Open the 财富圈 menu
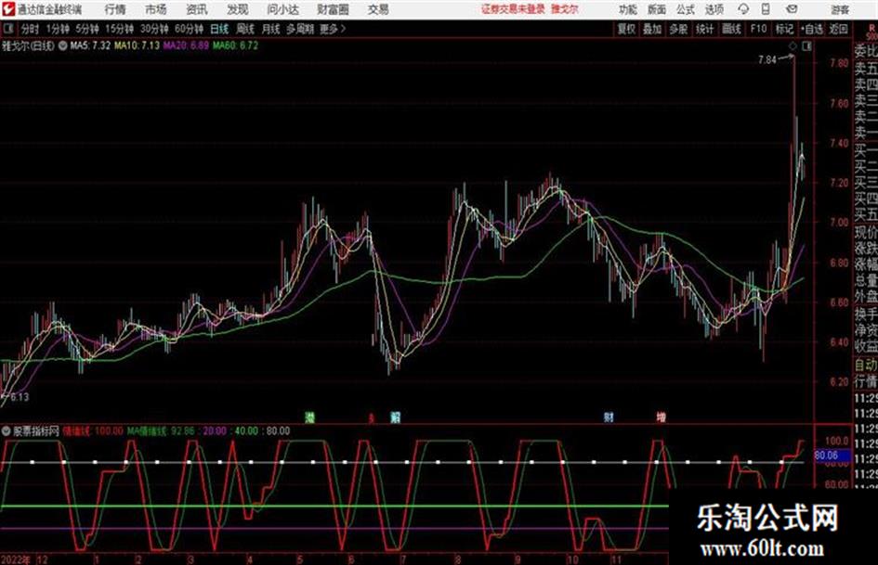 pyautogui.click(x=333, y=9)
